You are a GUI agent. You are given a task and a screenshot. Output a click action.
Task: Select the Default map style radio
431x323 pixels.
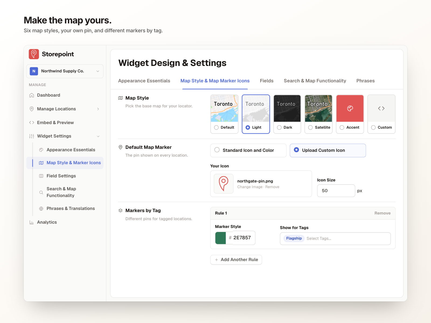pyautogui.click(x=216, y=128)
